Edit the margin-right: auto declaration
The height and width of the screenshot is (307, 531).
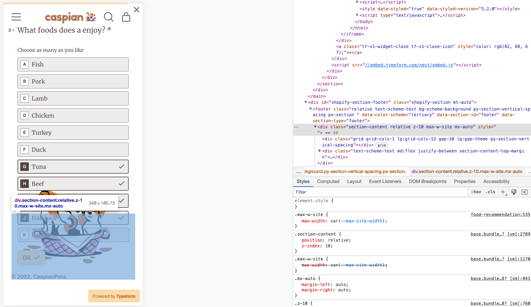tap(326, 290)
